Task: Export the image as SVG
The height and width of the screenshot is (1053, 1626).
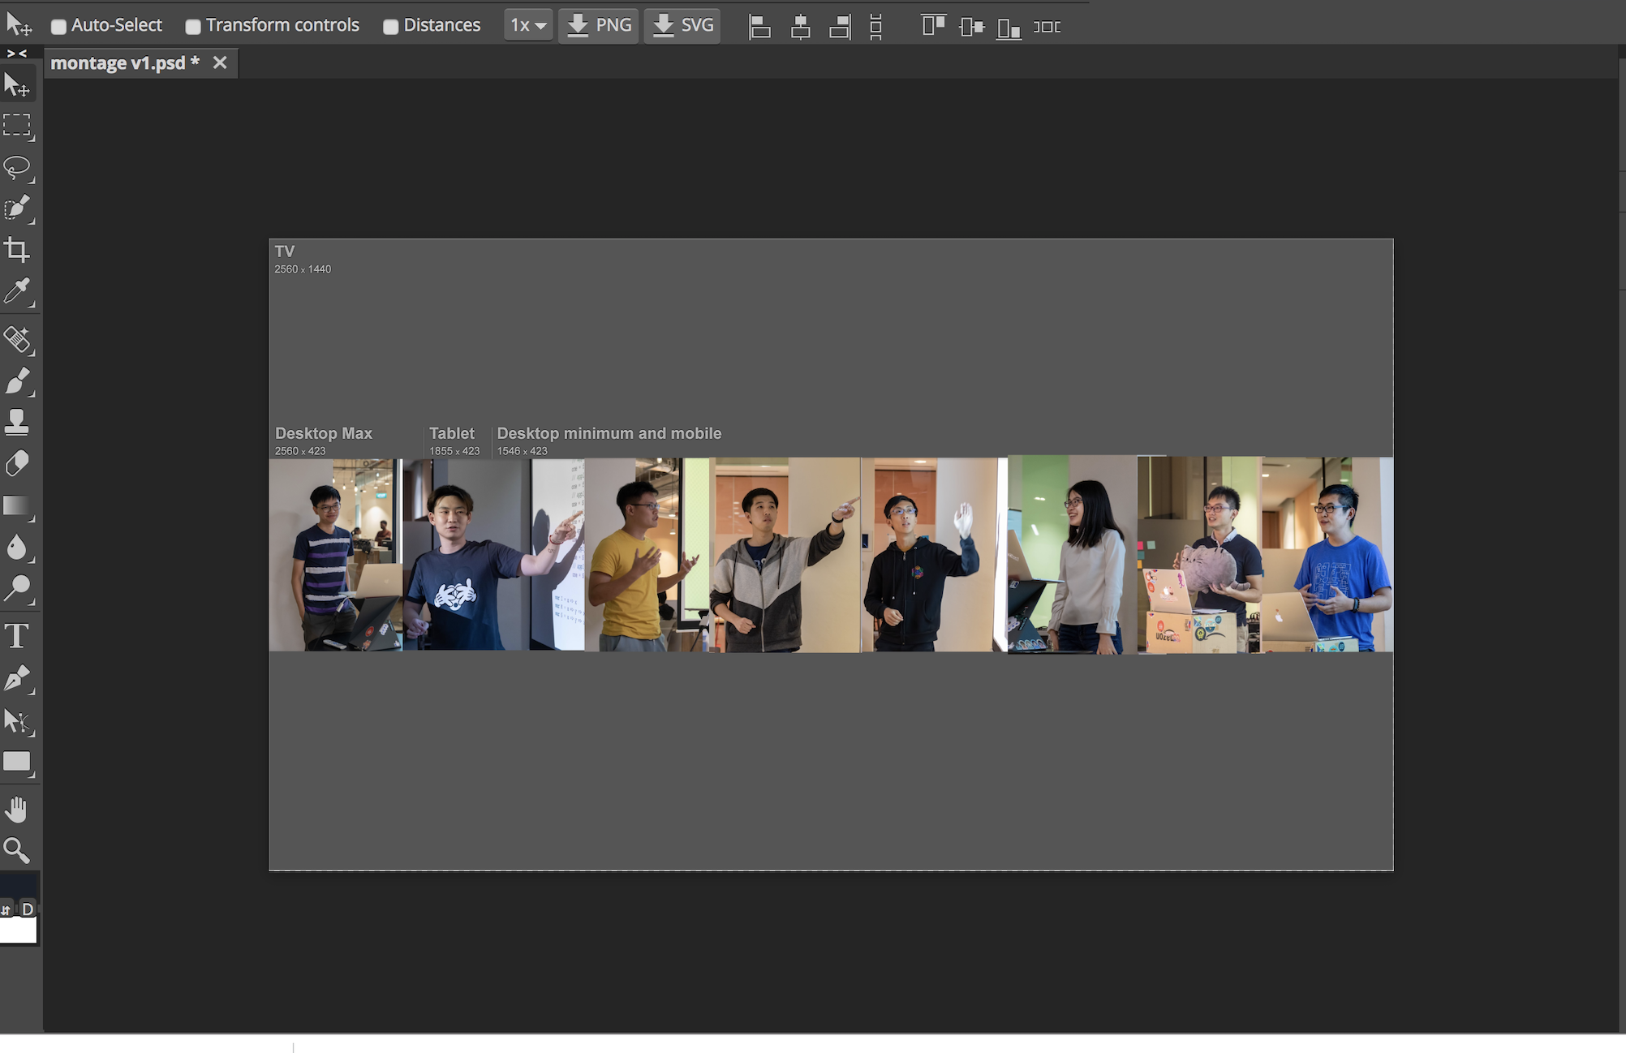Action: click(x=682, y=26)
